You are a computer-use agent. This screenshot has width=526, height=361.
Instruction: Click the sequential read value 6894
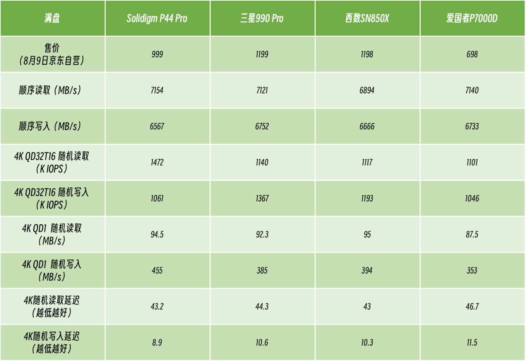367,90
